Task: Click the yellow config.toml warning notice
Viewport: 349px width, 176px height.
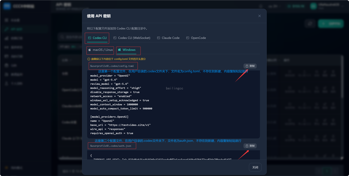Action: [x=116, y=59]
